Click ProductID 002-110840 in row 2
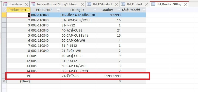Viewport: 198px width, 92px height. coord(46,20)
